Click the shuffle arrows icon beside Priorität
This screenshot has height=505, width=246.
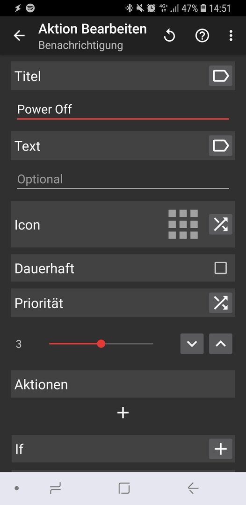pyautogui.click(x=221, y=303)
